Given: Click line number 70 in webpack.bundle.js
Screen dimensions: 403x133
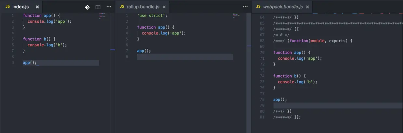Looking at the screenshot, I should [x=262, y=53].
